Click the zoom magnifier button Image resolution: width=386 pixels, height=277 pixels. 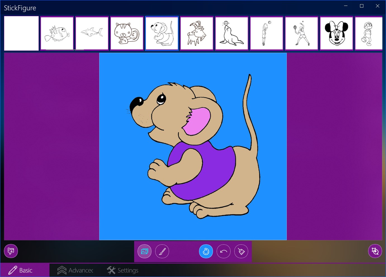point(375,251)
